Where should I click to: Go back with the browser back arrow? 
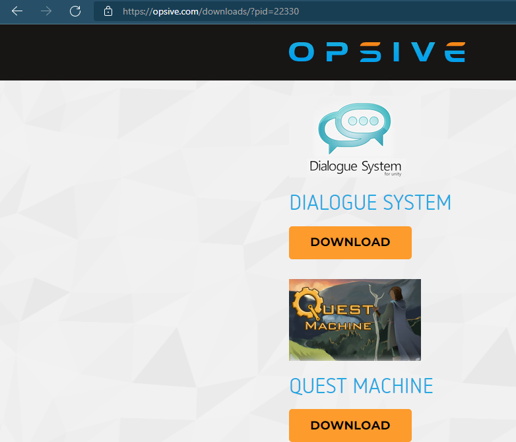pyautogui.click(x=17, y=11)
